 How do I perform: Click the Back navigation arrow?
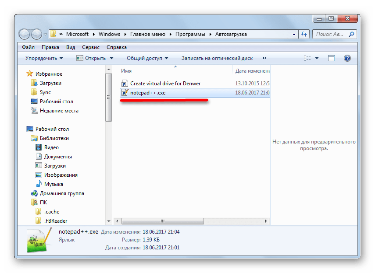pyautogui.click(x=24, y=35)
